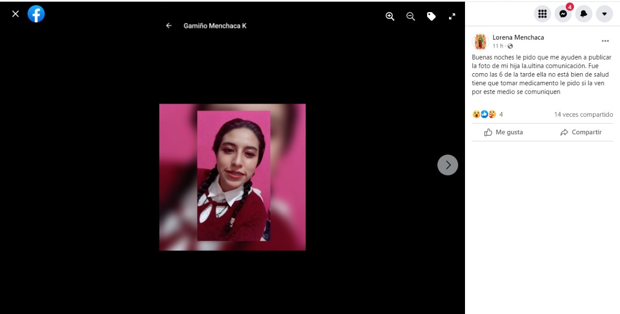Enter fullscreen mode for the photo
Viewport: 620px width, 314px height.
[x=452, y=16]
